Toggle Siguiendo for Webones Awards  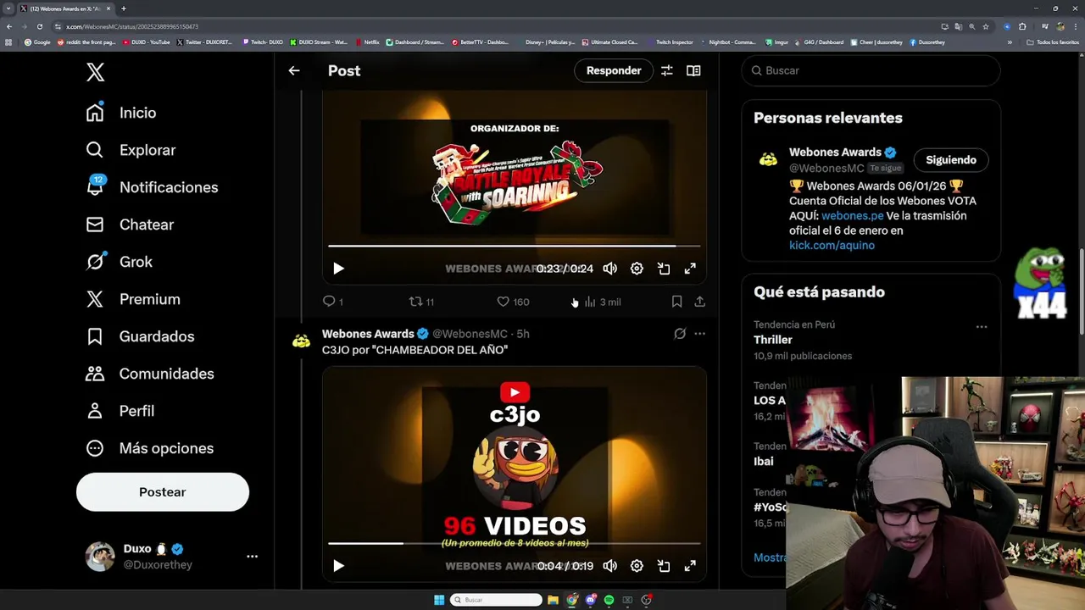click(951, 159)
